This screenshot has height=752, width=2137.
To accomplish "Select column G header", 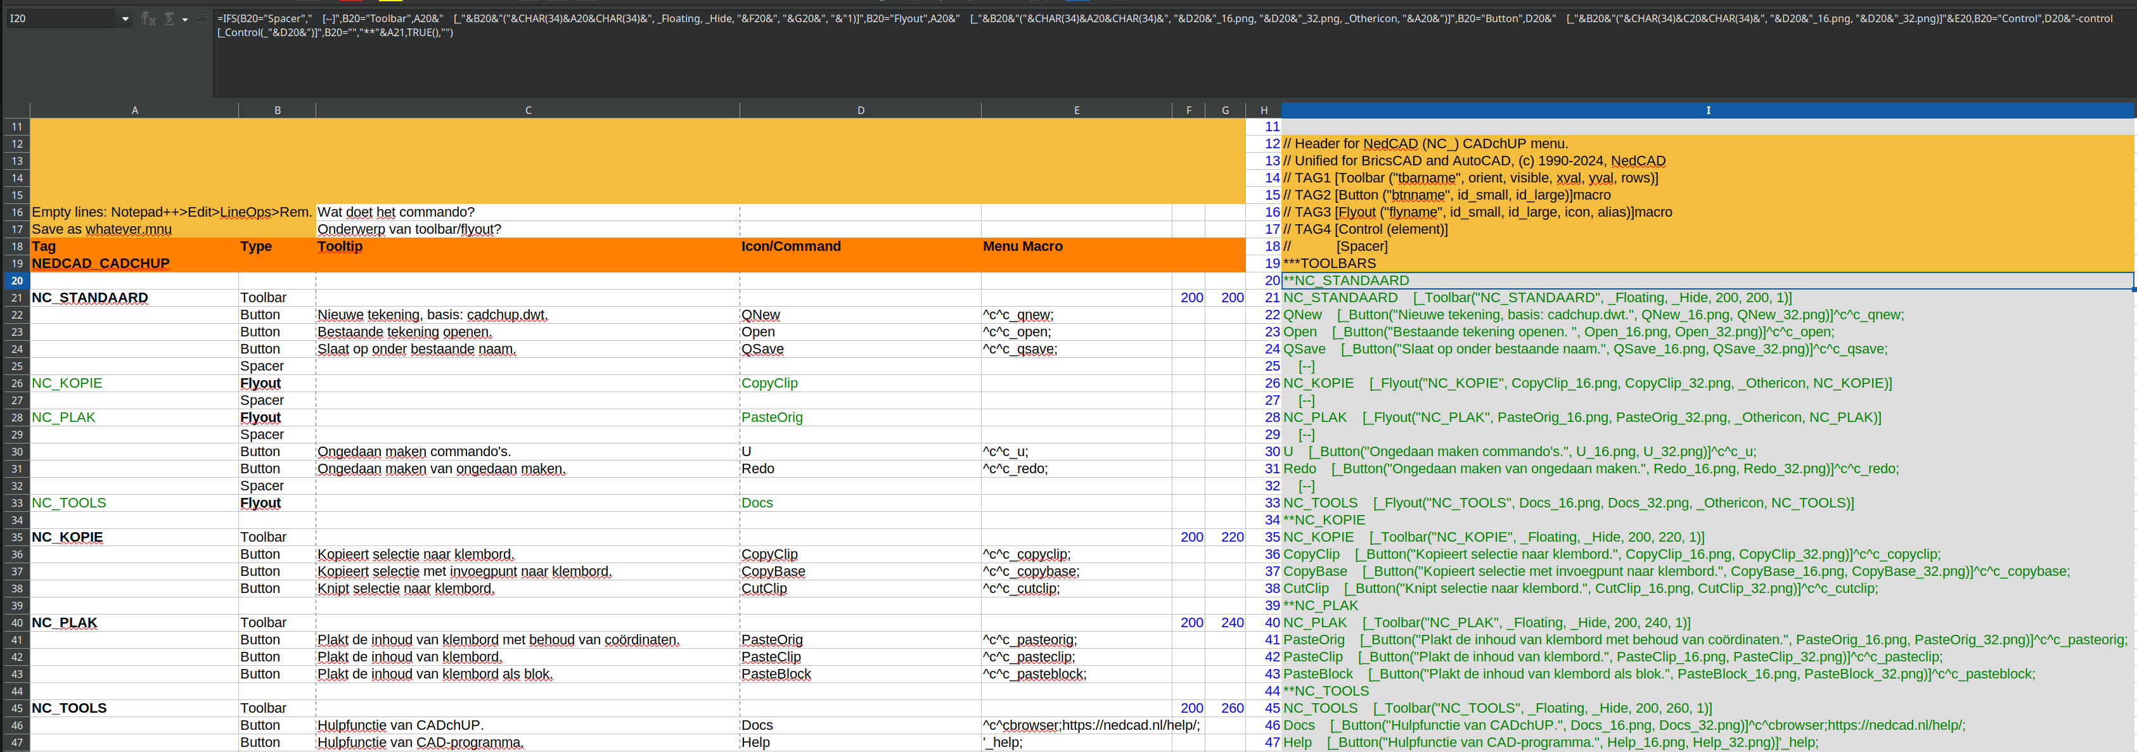I will [x=1224, y=110].
